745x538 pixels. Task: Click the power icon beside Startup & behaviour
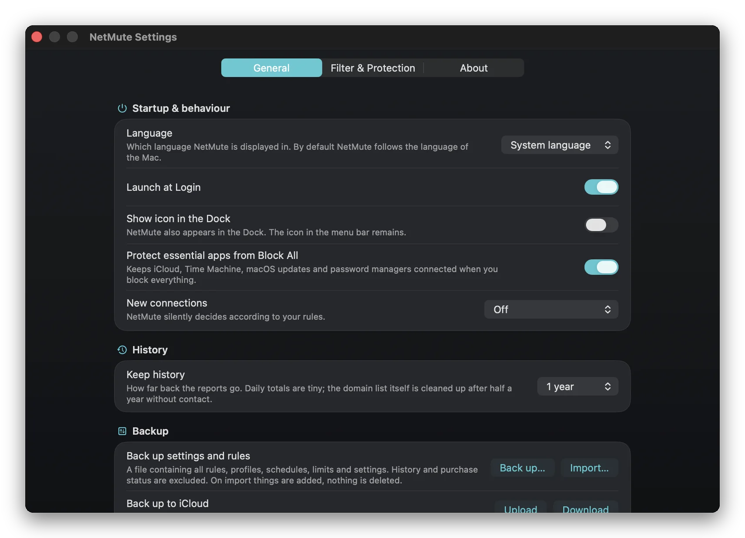(x=122, y=108)
